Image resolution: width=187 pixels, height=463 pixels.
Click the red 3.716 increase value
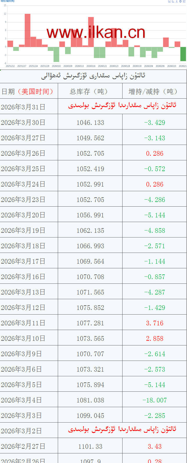point(154,323)
